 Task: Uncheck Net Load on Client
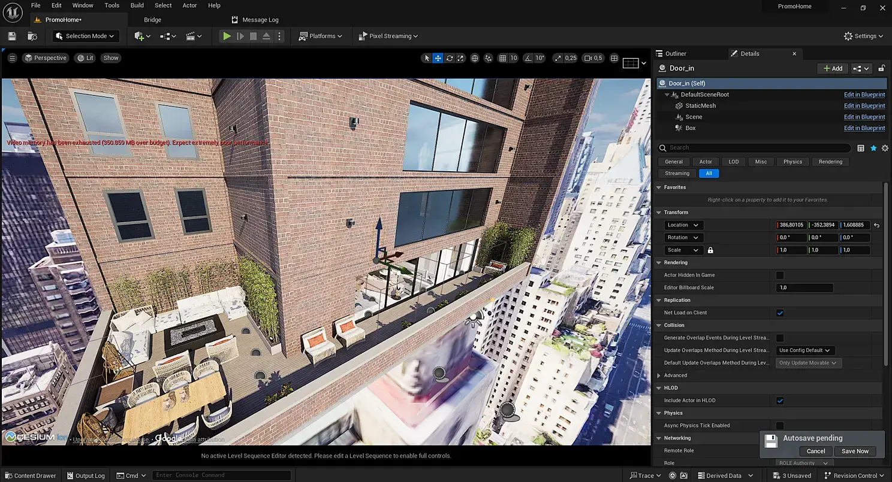780,313
